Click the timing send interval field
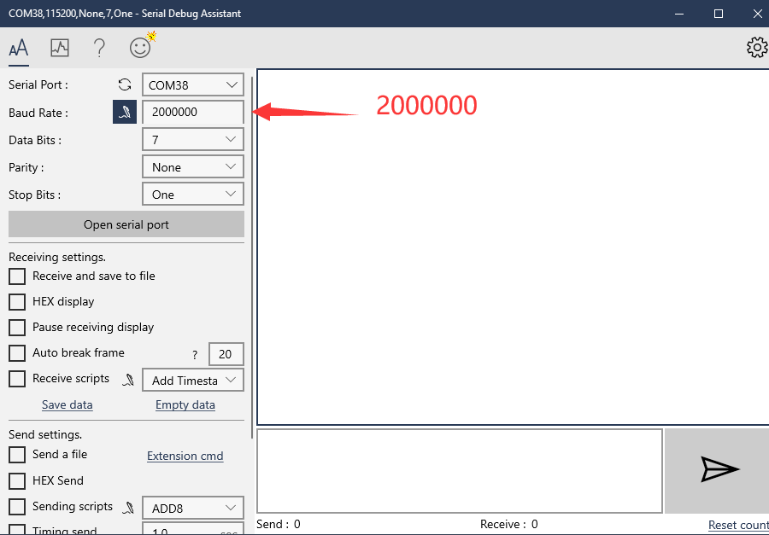This screenshot has width=769, height=535. pos(193,529)
